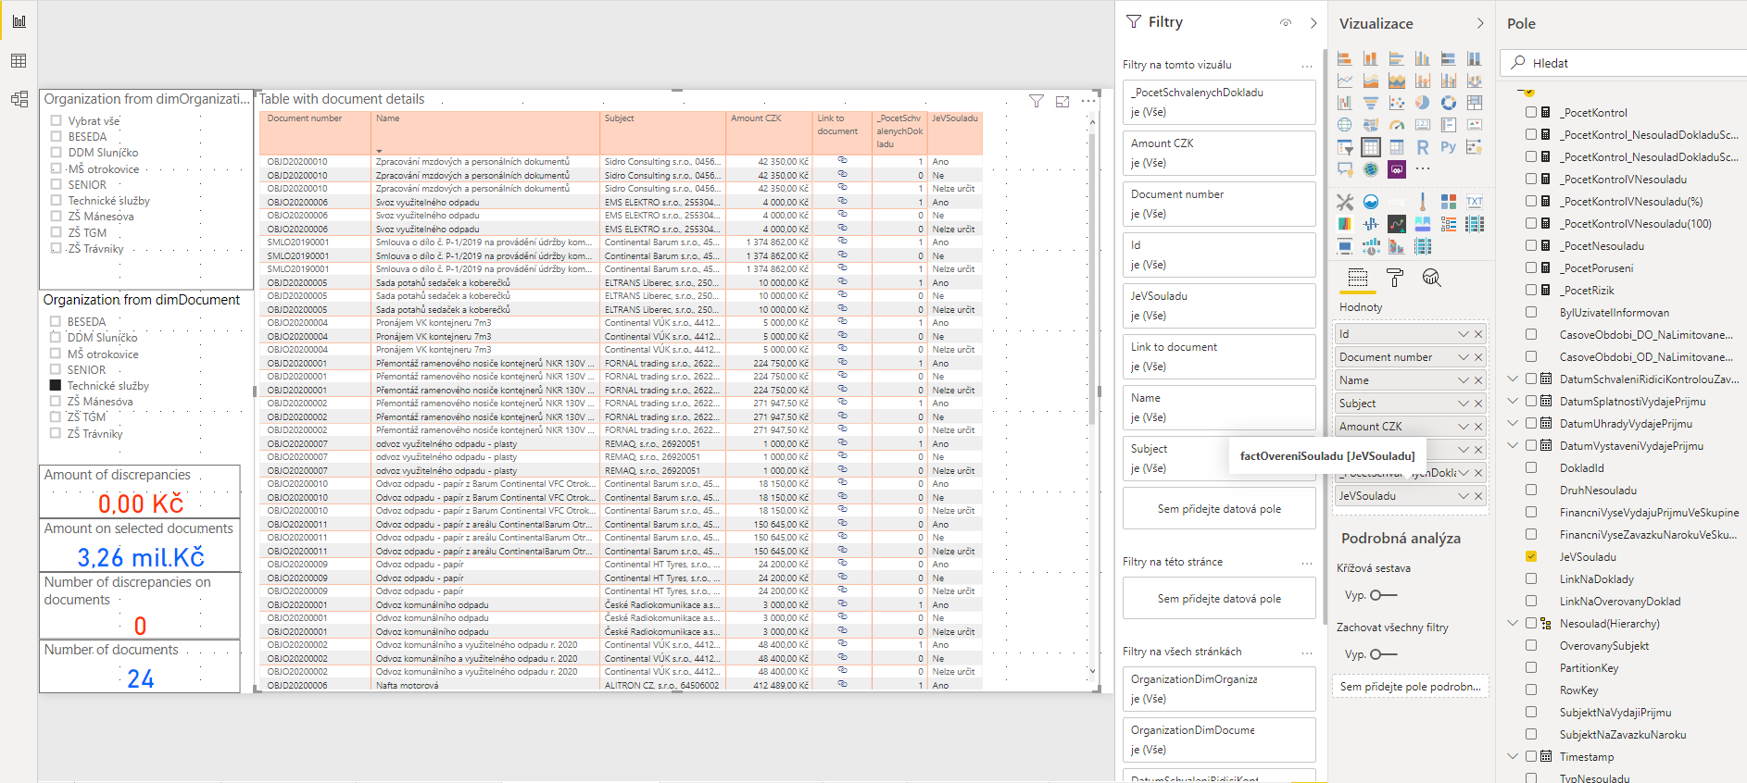Open dropdown for Id value field
The image size is (1747, 783).
[x=1464, y=334]
